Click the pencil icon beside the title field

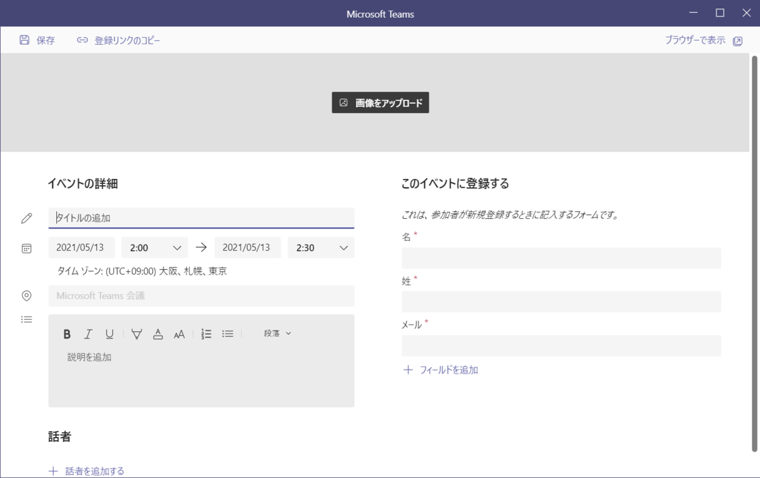click(x=27, y=218)
